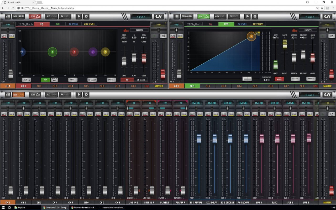Viewport: 336px width, 210px height.
Task: Mute SUB 2 channel
Action: point(271,114)
